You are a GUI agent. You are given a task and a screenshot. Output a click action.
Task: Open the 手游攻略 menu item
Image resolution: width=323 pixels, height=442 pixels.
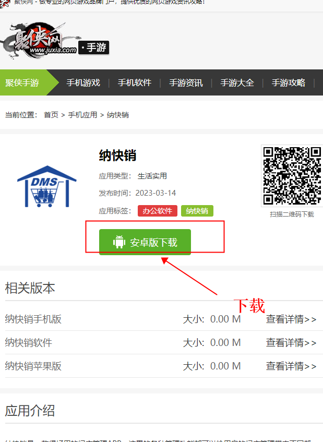coord(289,82)
